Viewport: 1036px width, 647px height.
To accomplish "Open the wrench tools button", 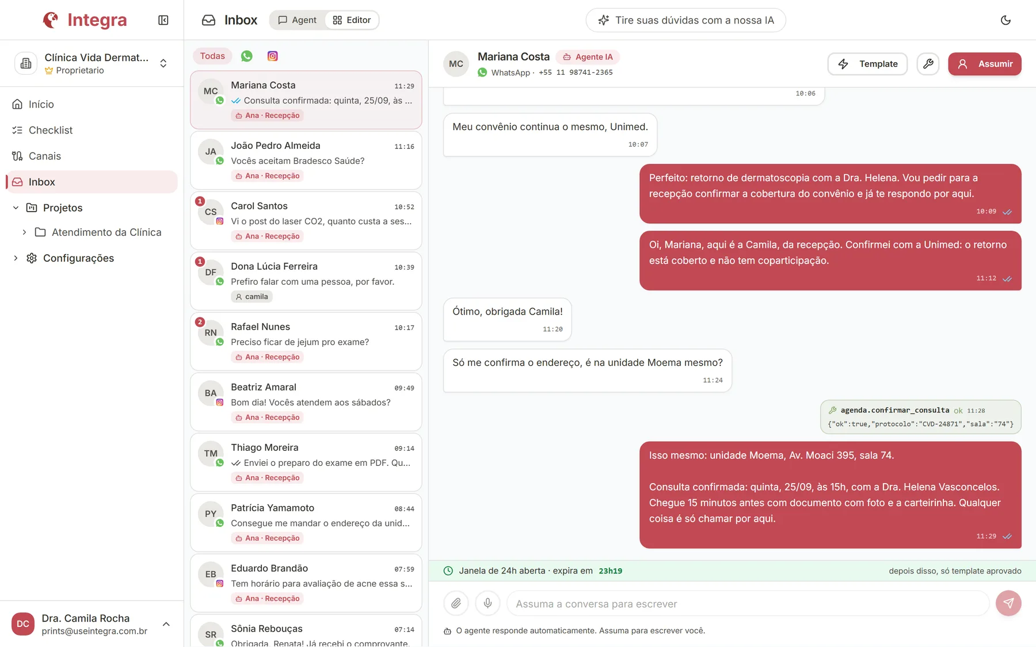I will [x=928, y=64].
